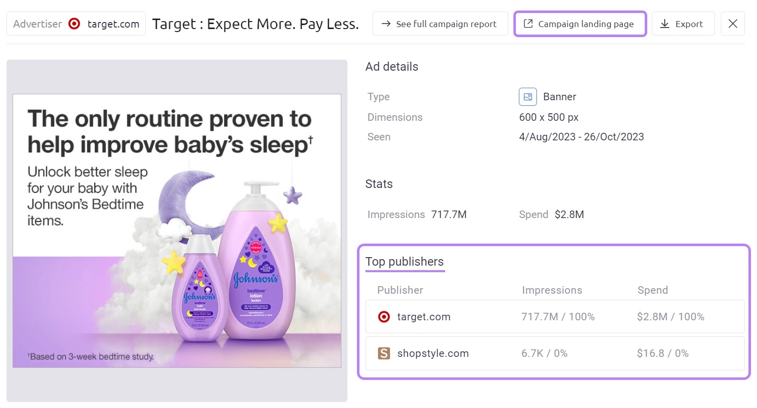Click advertiser name target.com in the header chip
757x408 pixels.
[x=113, y=24]
